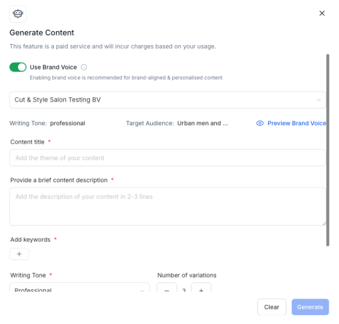Click the dialog's vertical scrollbar

[x=328, y=150]
